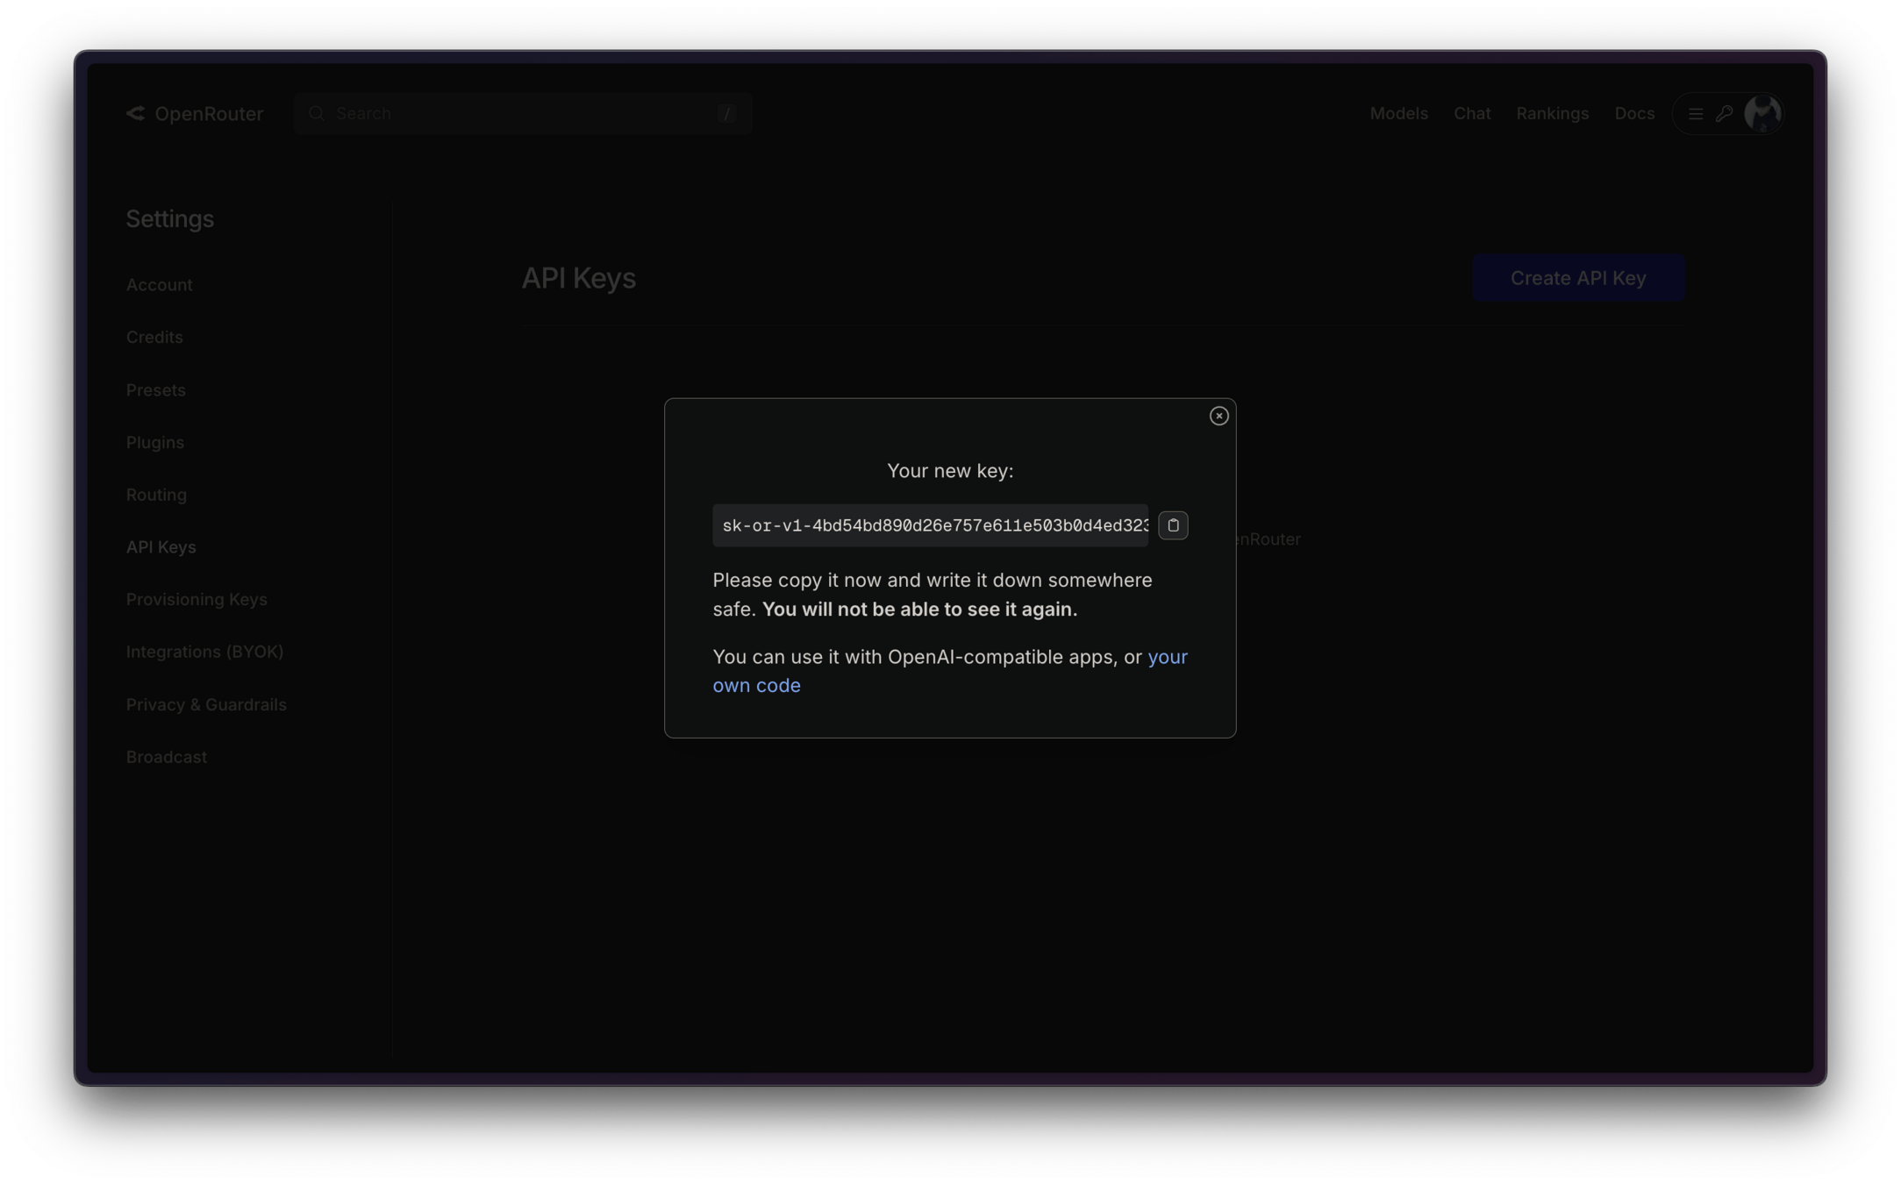Go to Models in top navigation
1901x1184 pixels.
pyautogui.click(x=1398, y=113)
